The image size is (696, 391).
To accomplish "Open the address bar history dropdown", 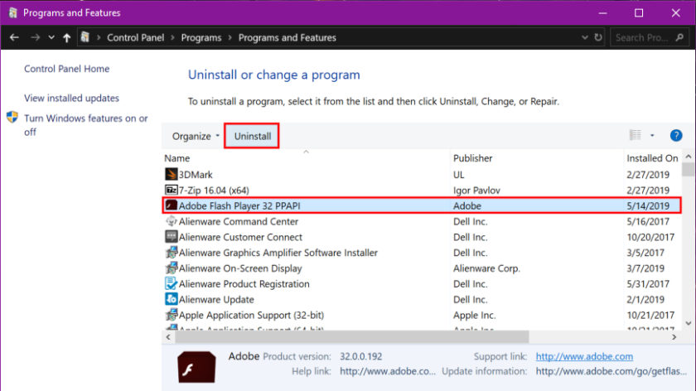I will coord(585,38).
